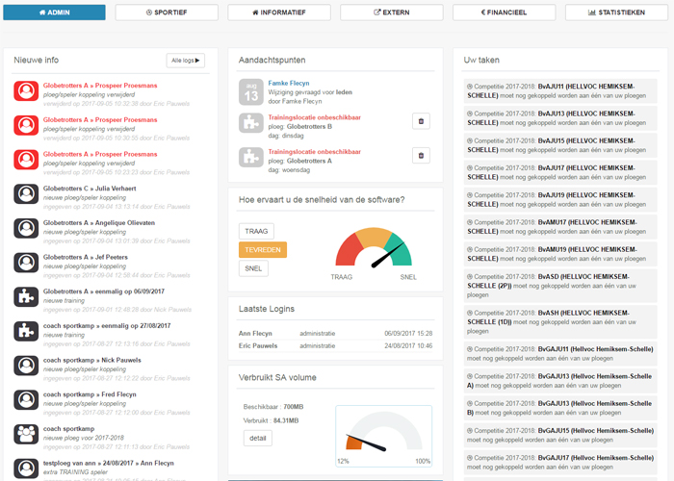Click user icon beside Angelique Olievaten entry
674x481 pixels.
pos(26,229)
